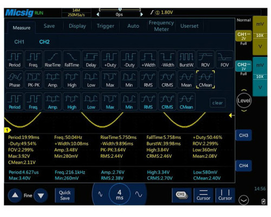Add the Mean measurement
Viewport: 271px width, 217px height.
[x=186, y=80]
